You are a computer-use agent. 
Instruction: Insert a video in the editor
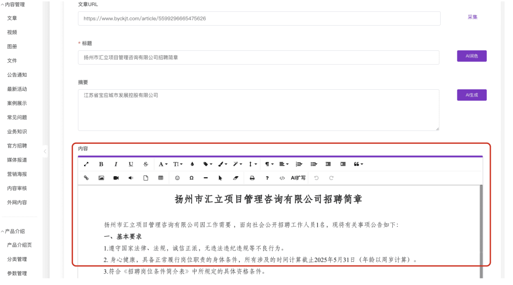click(116, 178)
